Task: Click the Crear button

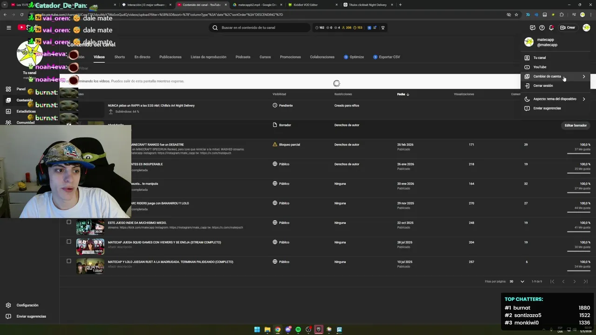Action: 568,27
